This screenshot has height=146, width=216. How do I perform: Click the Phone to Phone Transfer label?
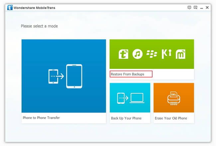(41, 118)
